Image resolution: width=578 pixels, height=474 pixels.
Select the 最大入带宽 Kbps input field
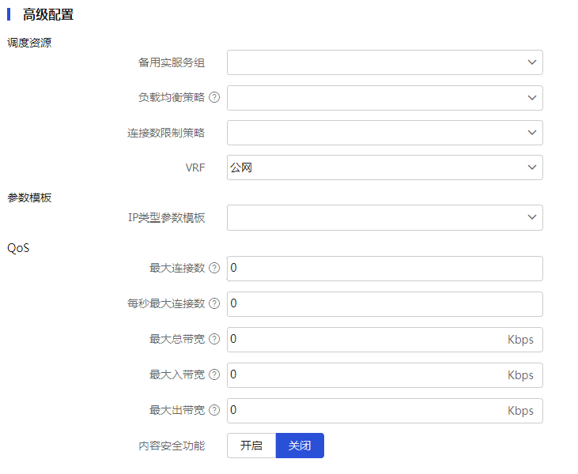(385, 375)
